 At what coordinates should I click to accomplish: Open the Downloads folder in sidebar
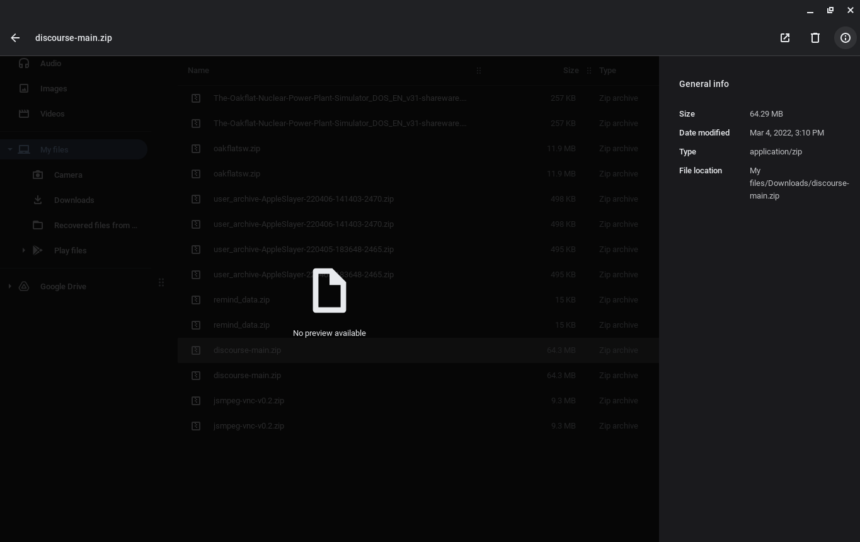click(x=74, y=200)
